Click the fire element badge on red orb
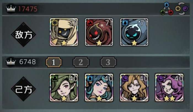Image resolution: width=193 pixels, height=112 pixels. pos(90,23)
